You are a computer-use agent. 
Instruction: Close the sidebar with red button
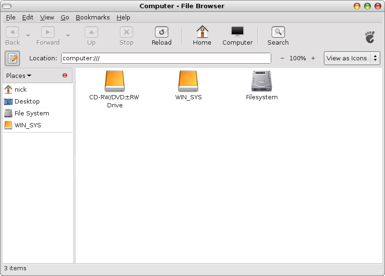coord(65,76)
